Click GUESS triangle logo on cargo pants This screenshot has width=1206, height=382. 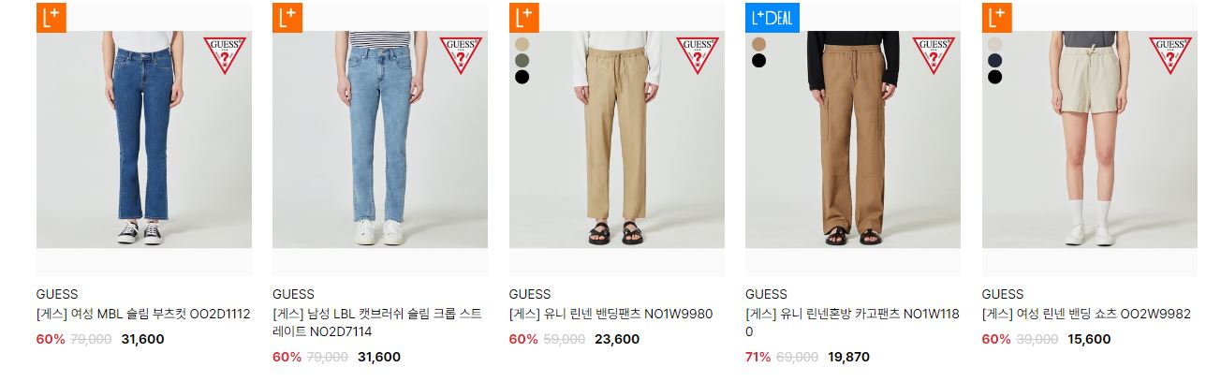(934, 55)
